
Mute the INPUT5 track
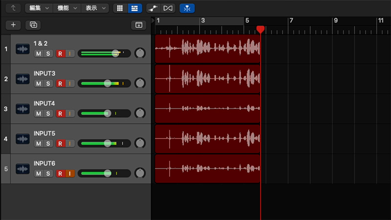coord(39,144)
